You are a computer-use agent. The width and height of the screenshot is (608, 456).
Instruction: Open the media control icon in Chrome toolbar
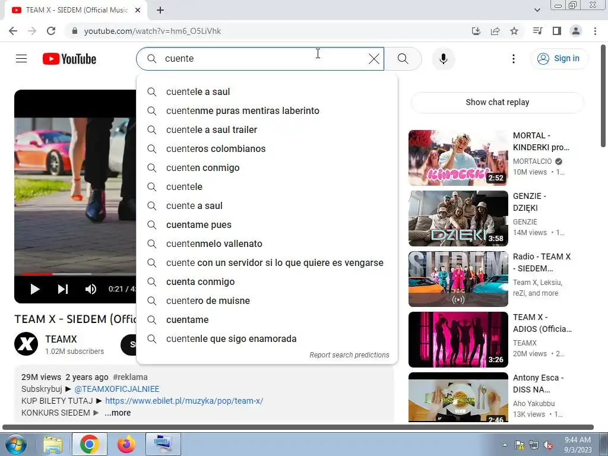(x=537, y=31)
